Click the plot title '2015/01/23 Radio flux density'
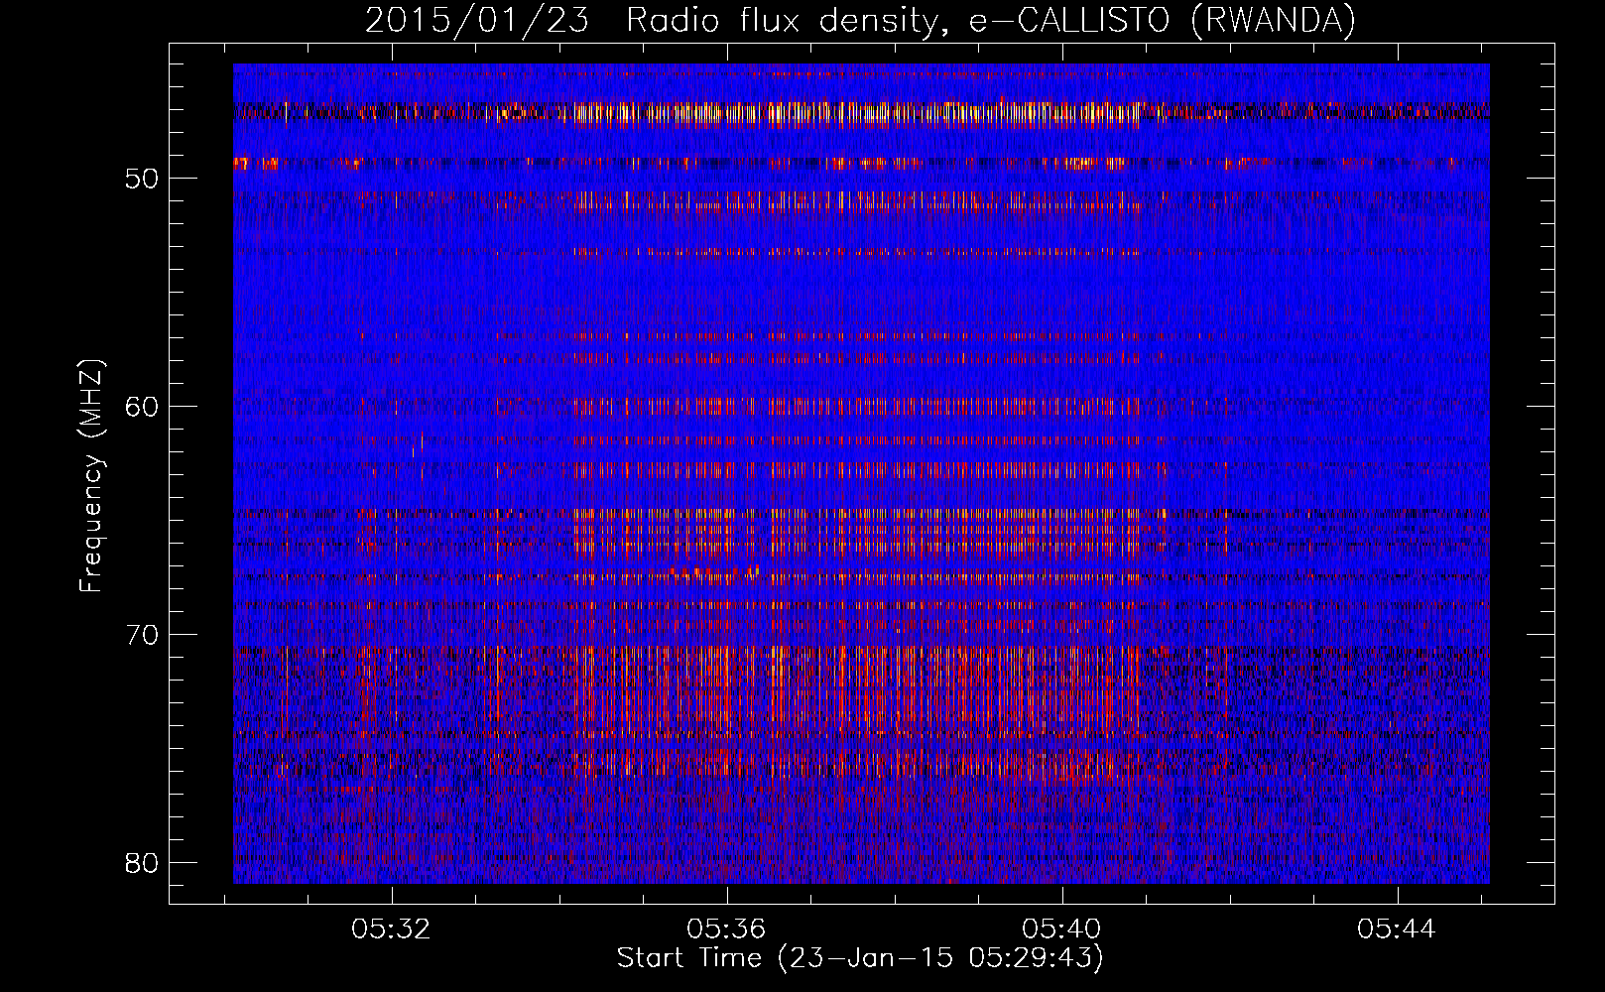The height and width of the screenshot is (992, 1605). point(860,21)
